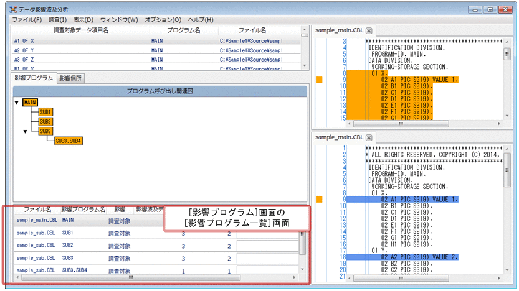Click the orange marker beside lower editor line 9

click(319, 200)
